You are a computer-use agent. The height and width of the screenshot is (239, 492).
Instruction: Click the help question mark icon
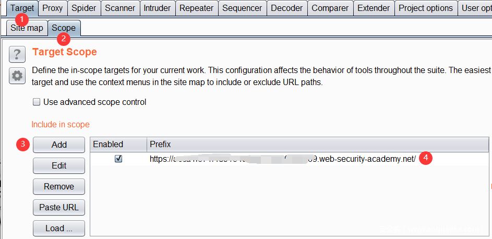(17, 54)
